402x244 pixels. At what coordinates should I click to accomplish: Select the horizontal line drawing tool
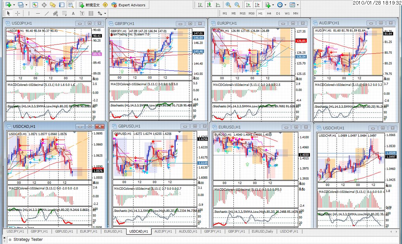[x=38, y=13]
